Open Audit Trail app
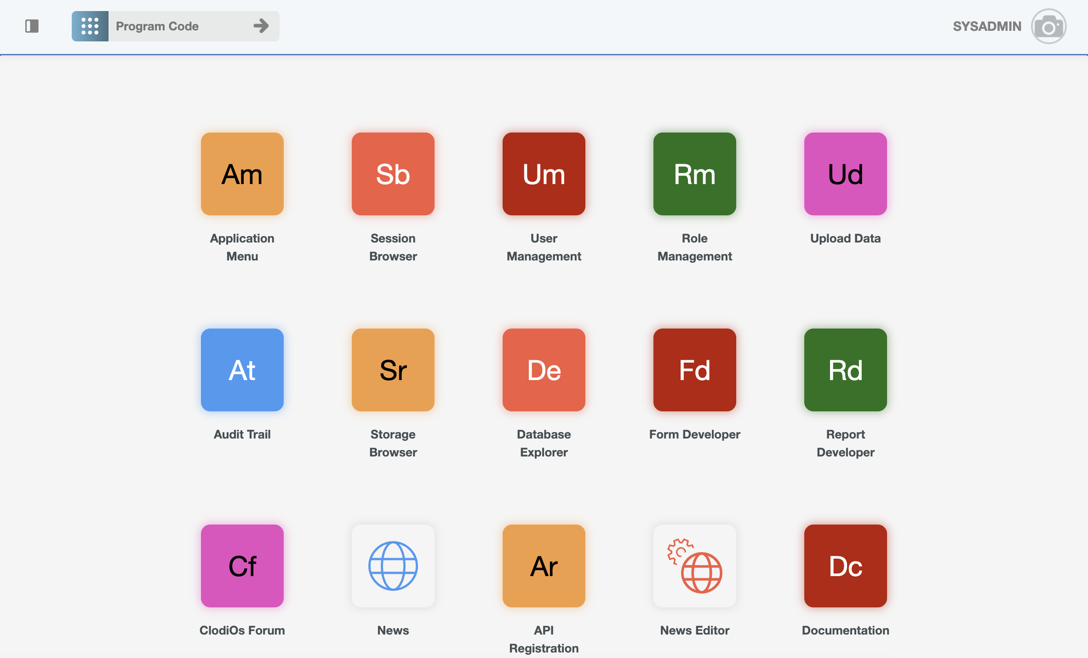1088x658 pixels. (242, 370)
